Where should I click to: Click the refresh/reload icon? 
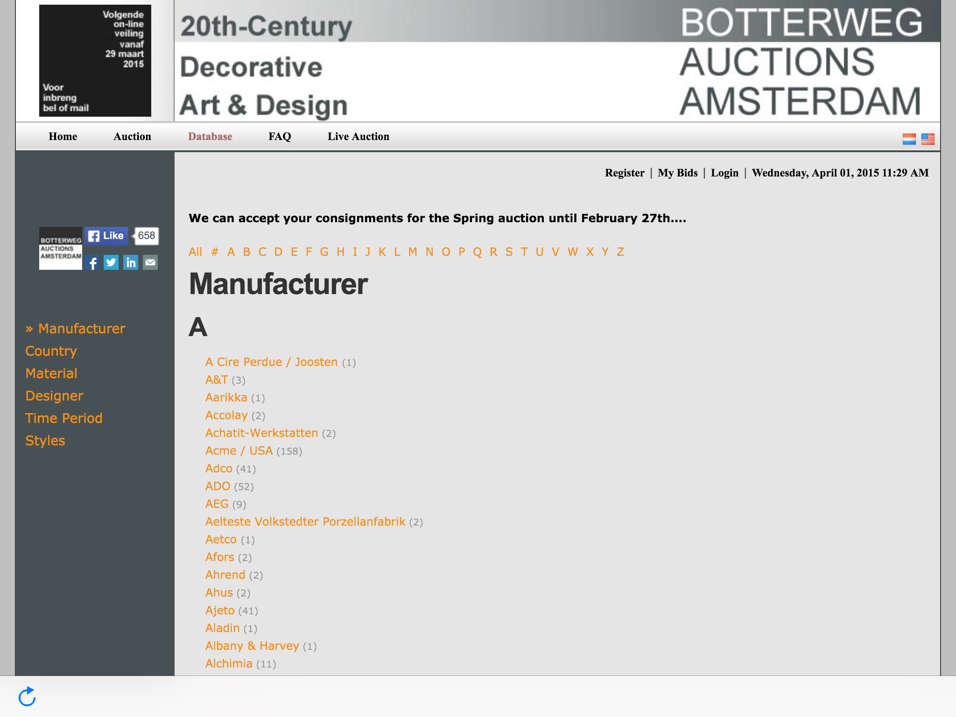(x=26, y=696)
